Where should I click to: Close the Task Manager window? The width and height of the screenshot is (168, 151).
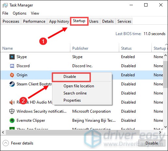pos(161,5)
